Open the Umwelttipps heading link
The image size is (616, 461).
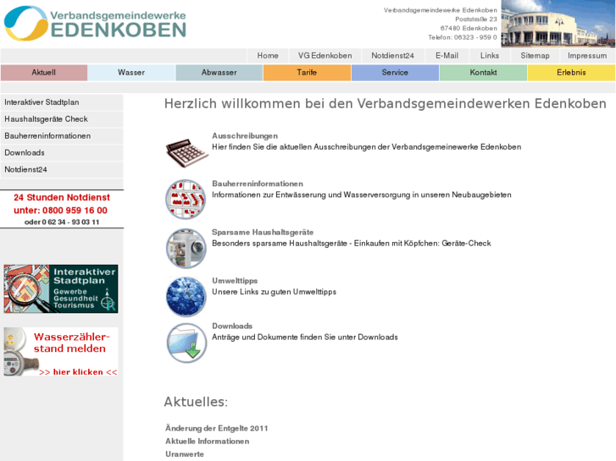(x=235, y=281)
